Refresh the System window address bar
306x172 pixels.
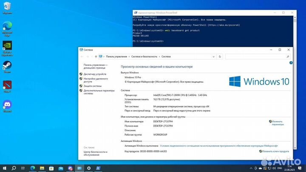220,56
